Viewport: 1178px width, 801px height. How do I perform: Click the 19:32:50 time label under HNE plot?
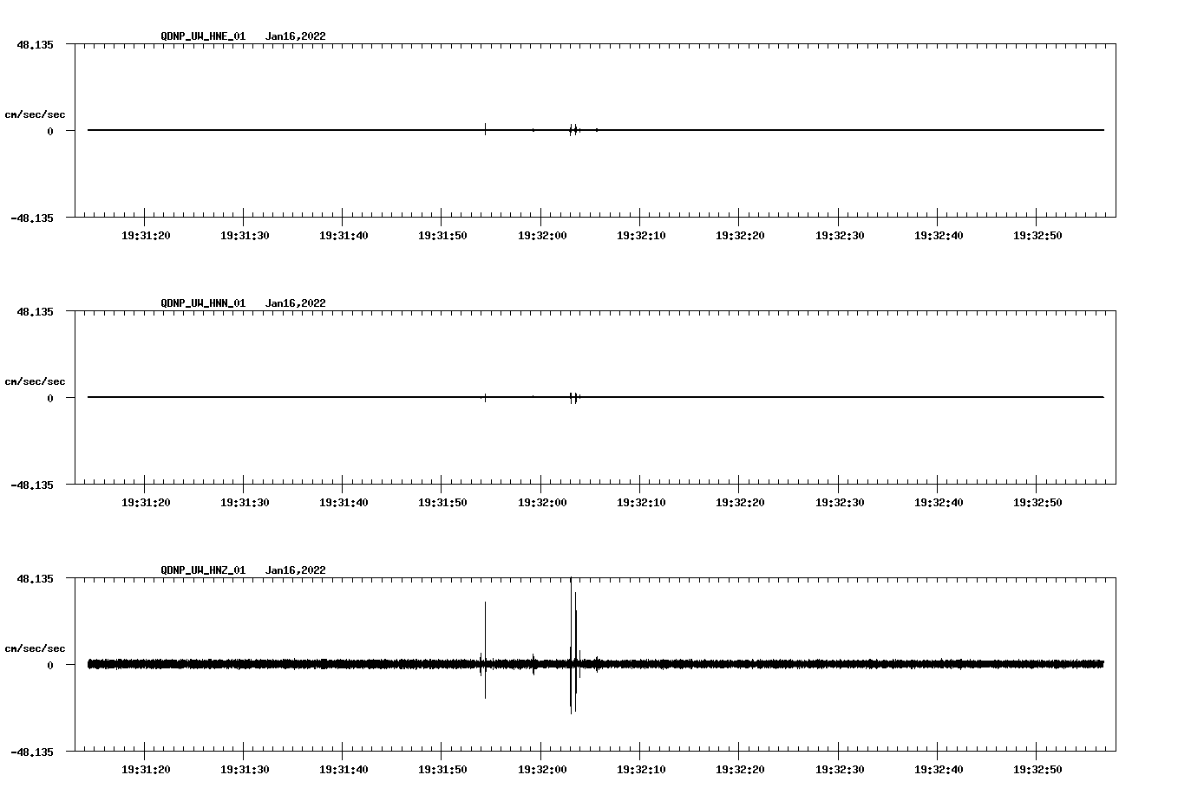coord(1037,236)
